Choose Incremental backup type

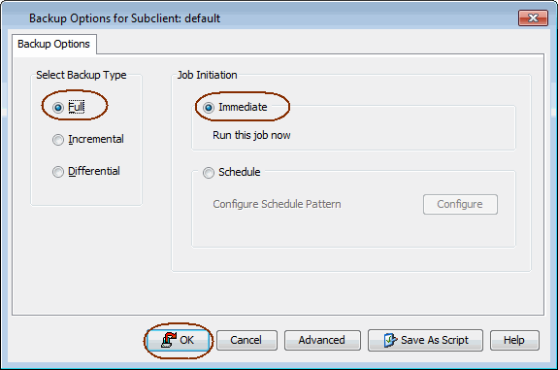click(x=58, y=140)
